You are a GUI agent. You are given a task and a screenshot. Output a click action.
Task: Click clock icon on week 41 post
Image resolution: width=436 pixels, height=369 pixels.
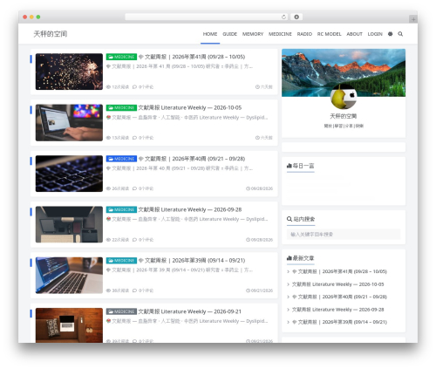point(257,87)
